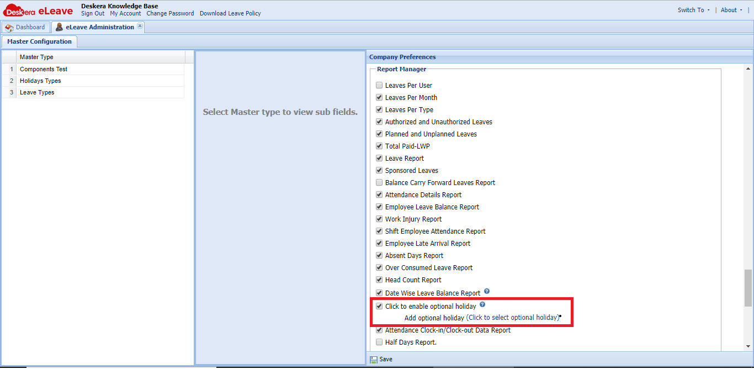Click to select optional holiday link
This screenshot has width=754, height=369.
pyautogui.click(x=513, y=318)
